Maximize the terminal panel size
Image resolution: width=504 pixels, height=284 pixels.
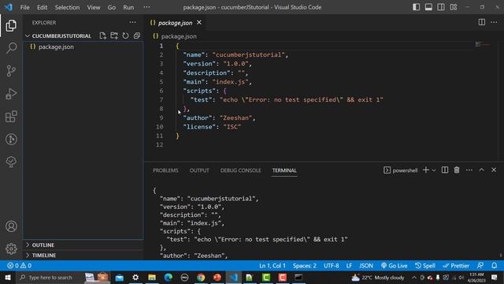(481, 170)
